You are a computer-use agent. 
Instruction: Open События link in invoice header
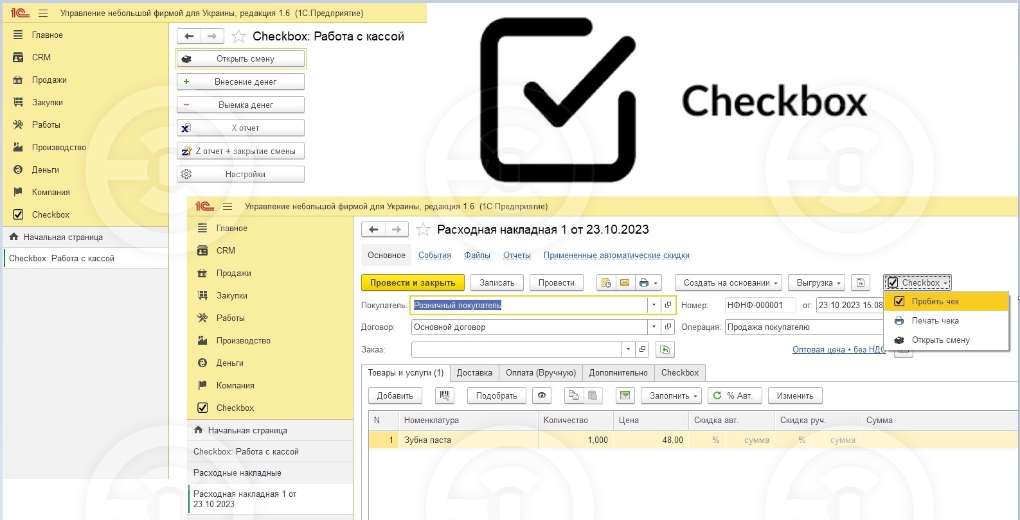(x=434, y=255)
